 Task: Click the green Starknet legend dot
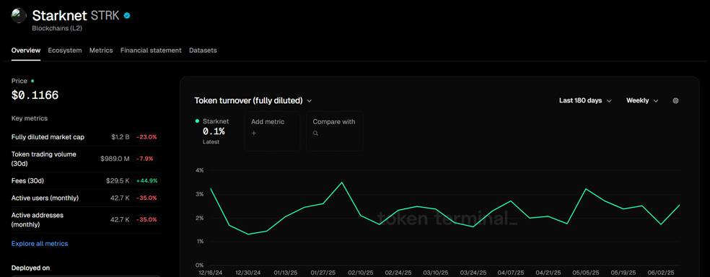(x=197, y=121)
